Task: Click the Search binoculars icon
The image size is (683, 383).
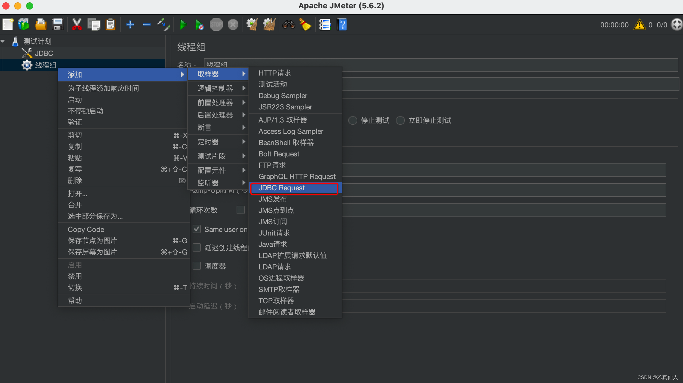Action: click(x=289, y=25)
